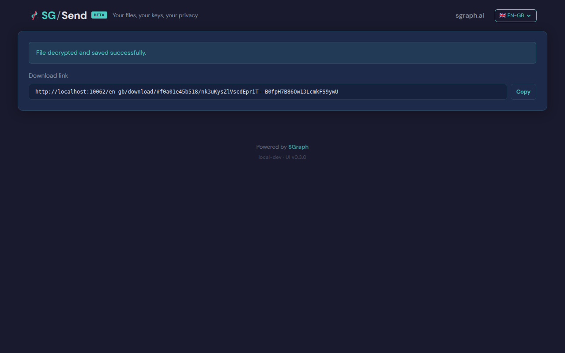Open the EN-GB language dropdown

[515, 15]
